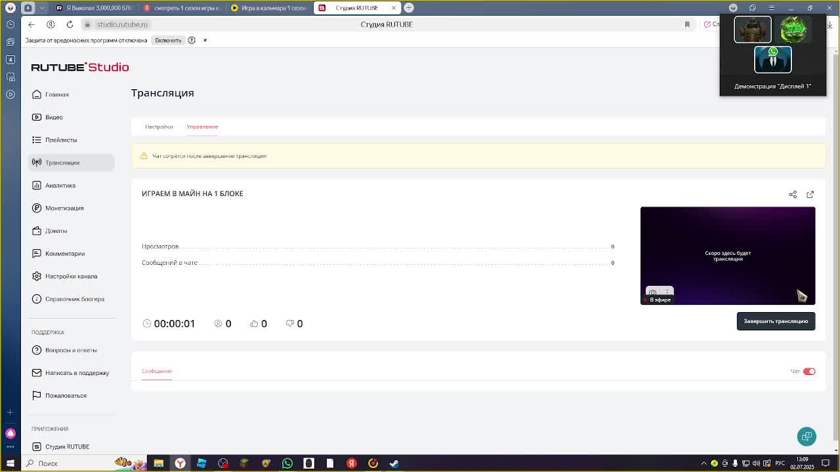This screenshot has width=840, height=472.
Task: Open Вопросы и ответы support link
Action: pyautogui.click(x=71, y=350)
